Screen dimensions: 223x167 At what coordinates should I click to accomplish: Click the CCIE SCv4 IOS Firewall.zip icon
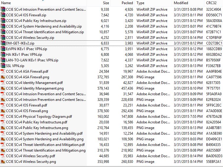tap(3, 15)
